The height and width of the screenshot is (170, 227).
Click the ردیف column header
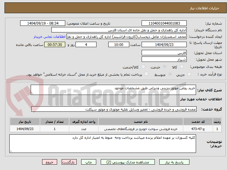(217, 122)
